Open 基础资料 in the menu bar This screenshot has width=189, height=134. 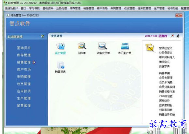[48, 8]
